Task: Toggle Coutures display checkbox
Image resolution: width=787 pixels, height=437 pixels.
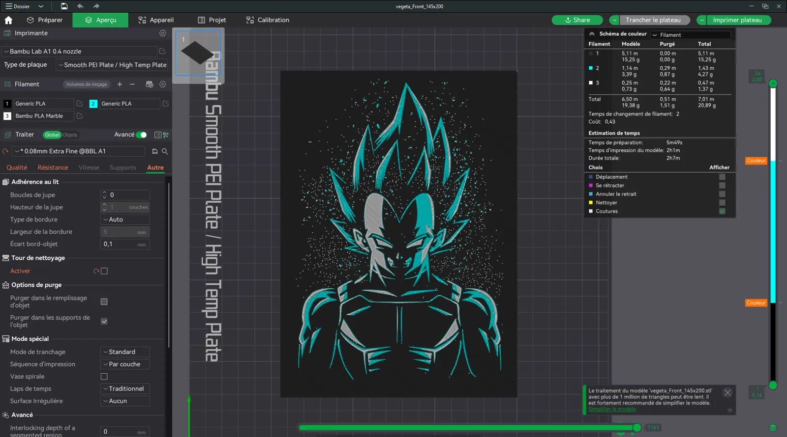Action: [x=722, y=211]
